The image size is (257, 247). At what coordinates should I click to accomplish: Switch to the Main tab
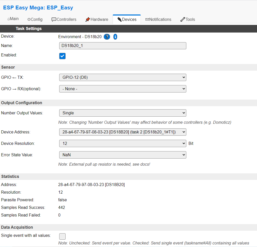13,19
